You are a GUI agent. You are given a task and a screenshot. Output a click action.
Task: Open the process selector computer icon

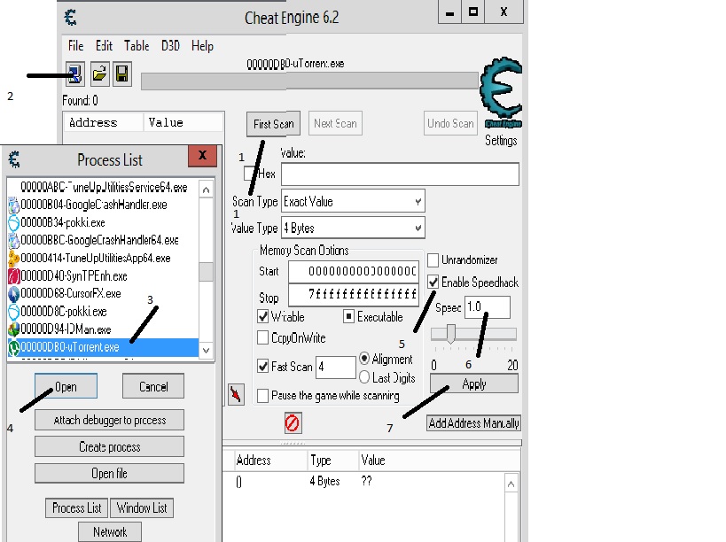pyautogui.click(x=74, y=74)
